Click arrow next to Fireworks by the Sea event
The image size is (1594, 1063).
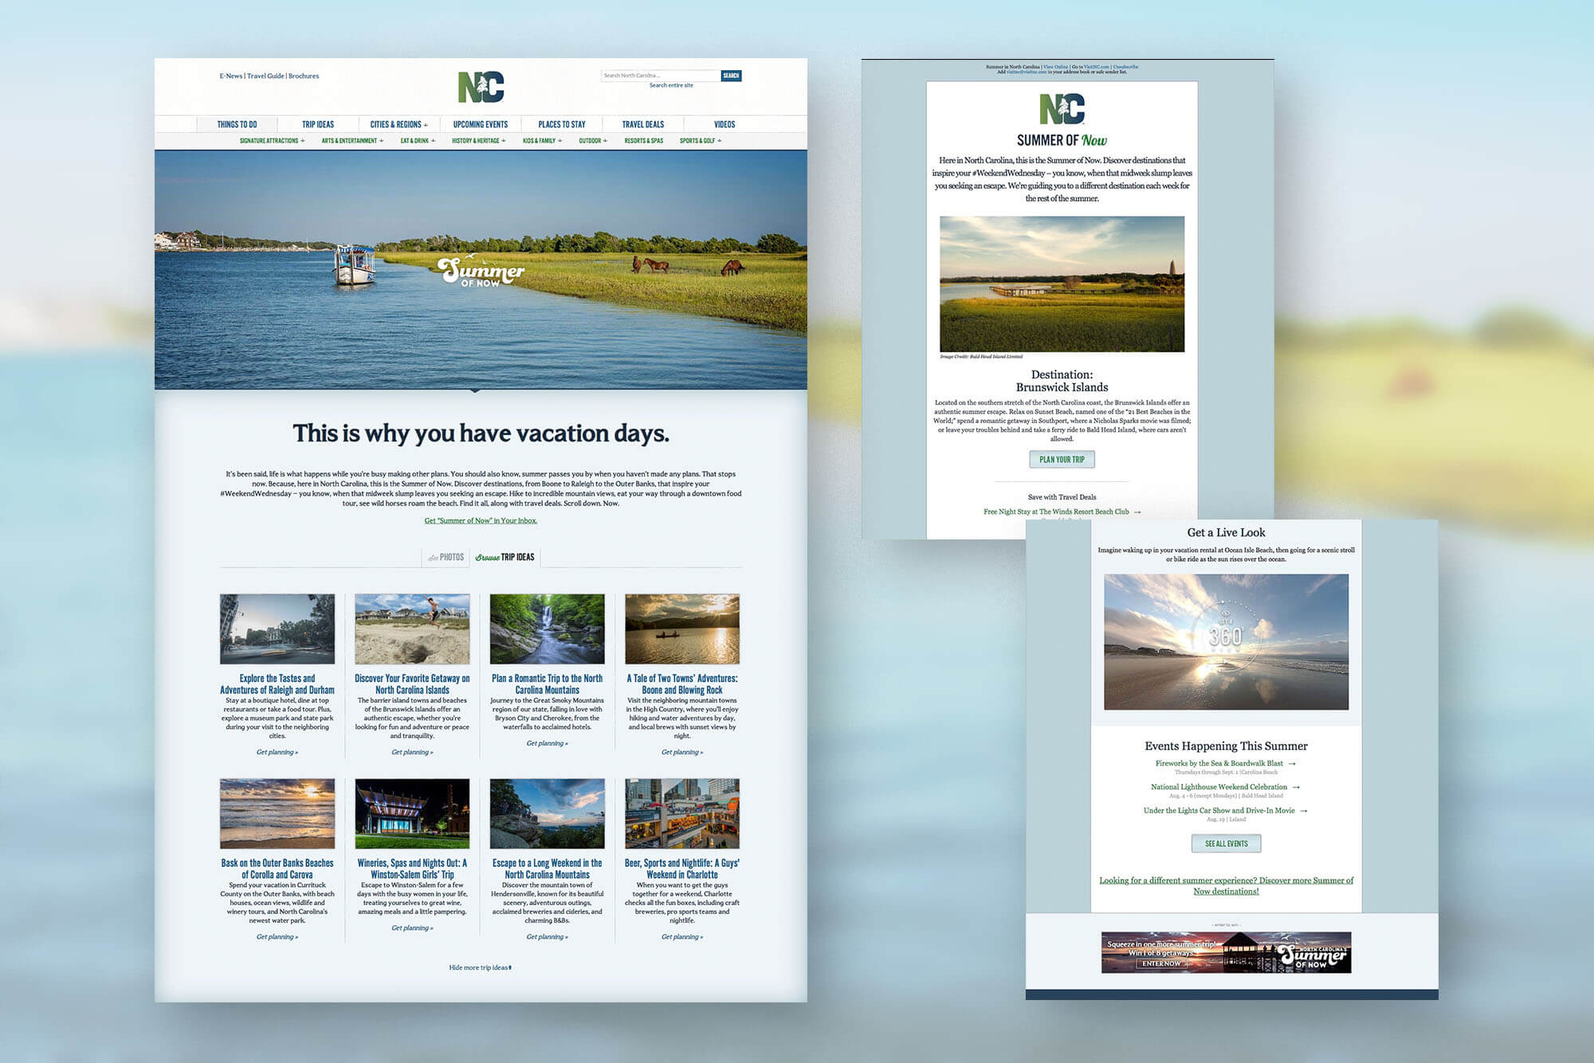[x=1292, y=763]
